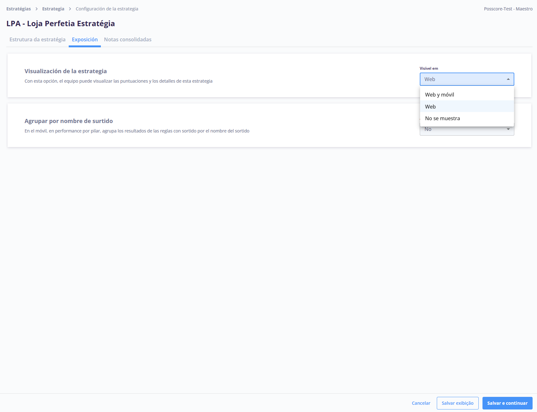Pick 'No se muestra' visibility option
Screen dimensions: 537x412
[x=442, y=118]
